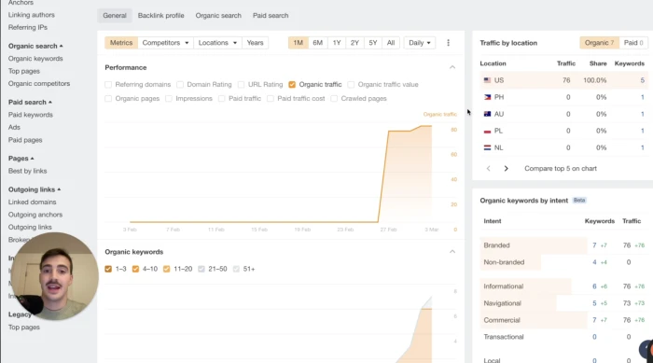653x363 pixels.
Task: Toggle the 21–50 keyword positions checkbox
Action: click(x=201, y=270)
